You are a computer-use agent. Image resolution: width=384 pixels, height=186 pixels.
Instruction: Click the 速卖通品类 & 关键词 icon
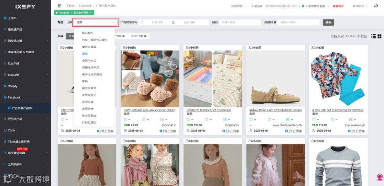tap(5, 52)
